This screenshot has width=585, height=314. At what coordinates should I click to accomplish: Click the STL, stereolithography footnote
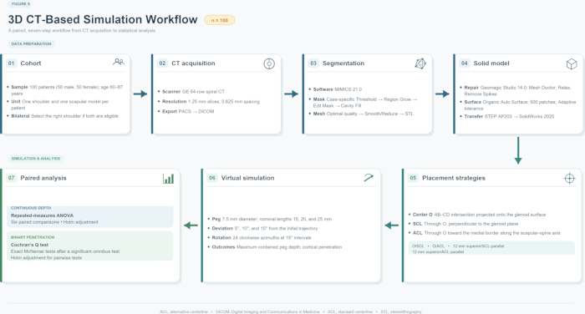(x=400, y=311)
